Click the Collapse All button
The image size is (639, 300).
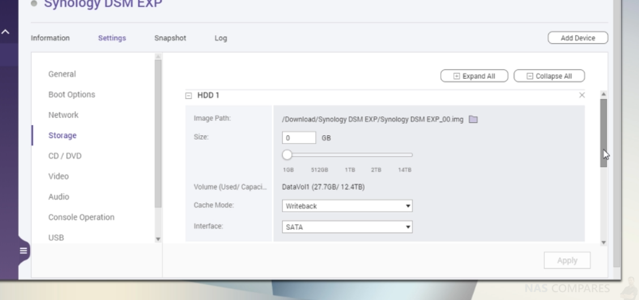549,76
